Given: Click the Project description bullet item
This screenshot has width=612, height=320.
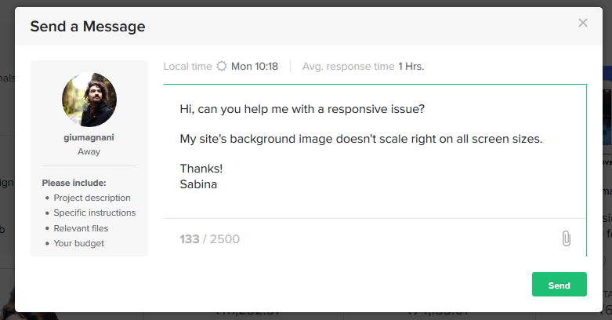Looking at the screenshot, I should point(92,198).
